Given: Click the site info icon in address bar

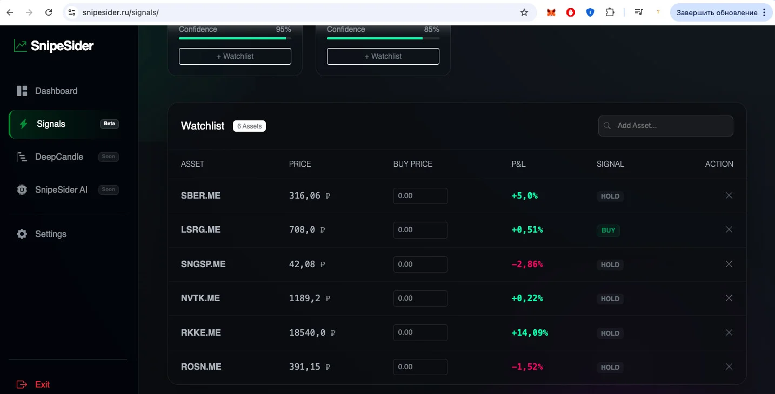Looking at the screenshot, I should [72, 12].
